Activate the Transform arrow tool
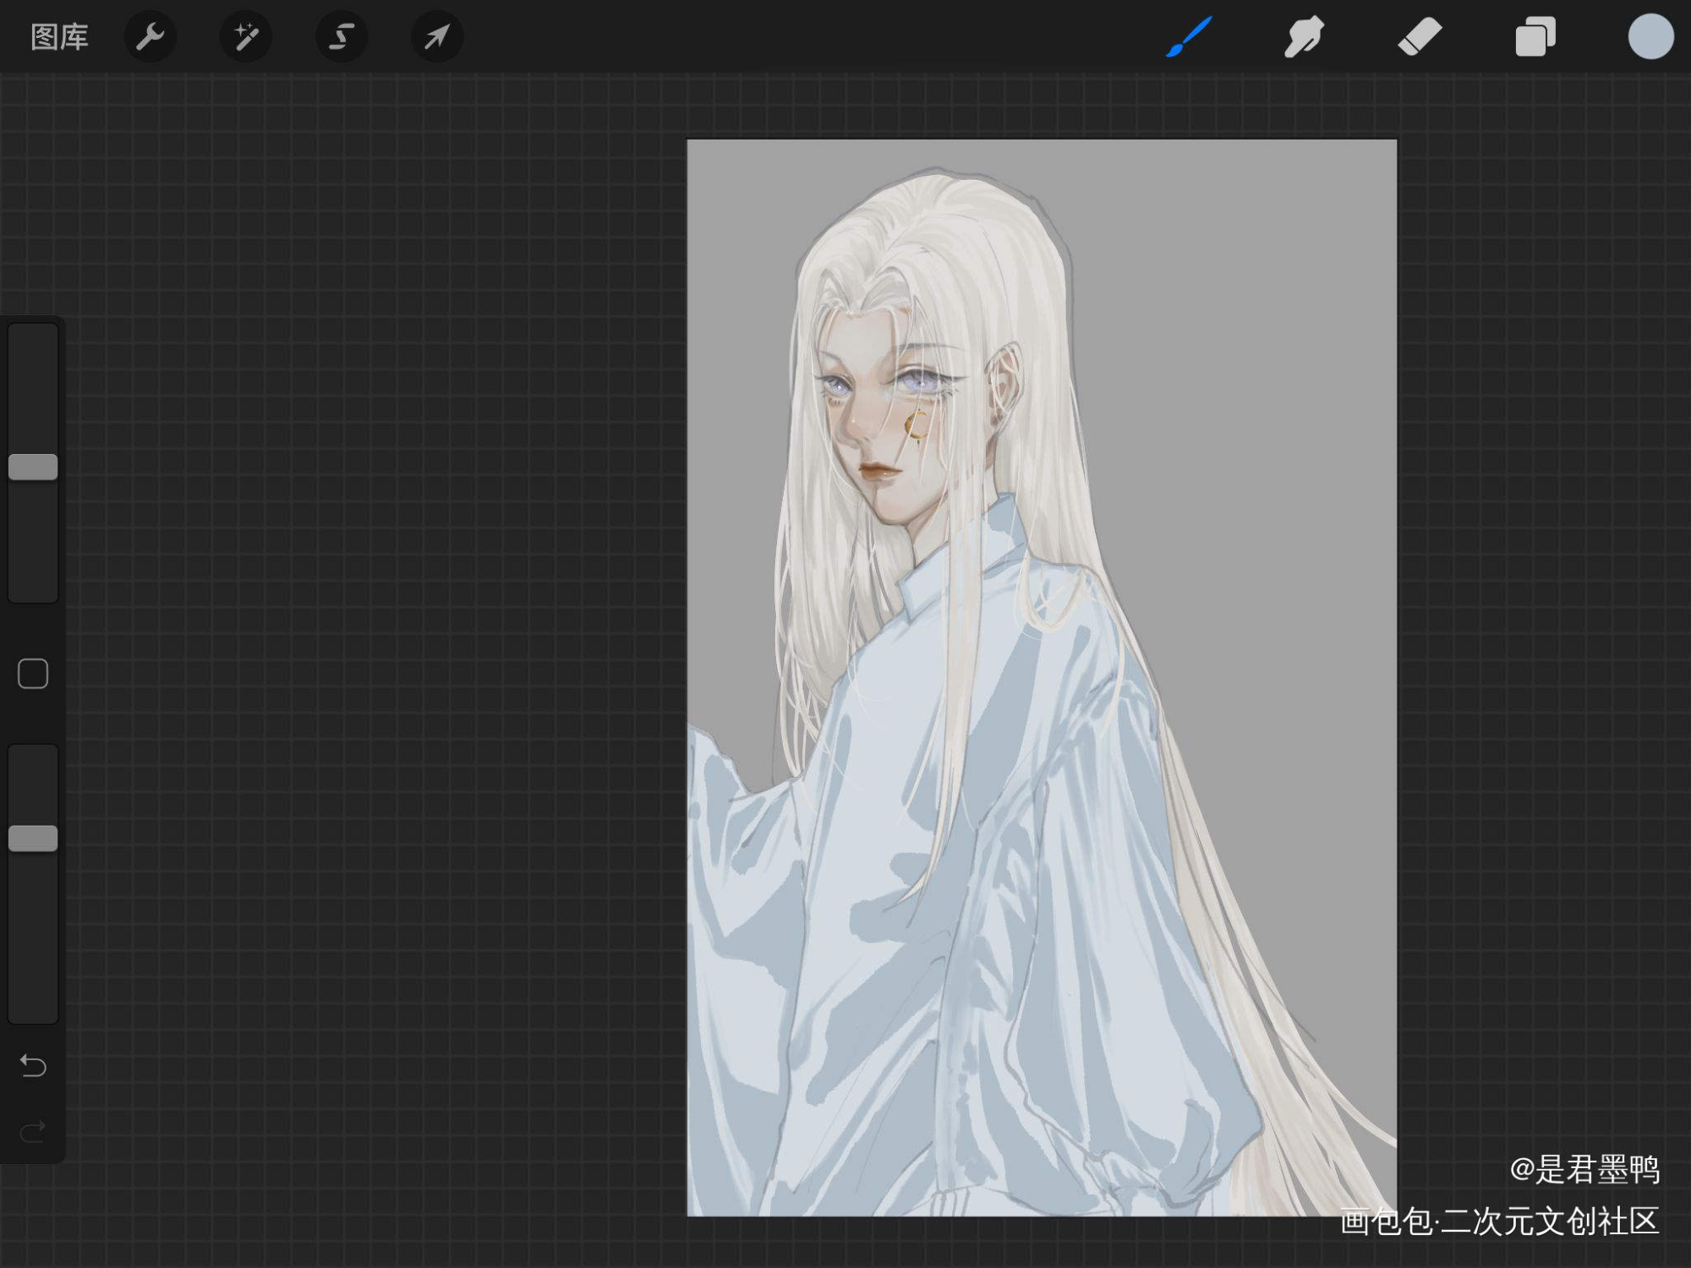This screenshot has width=1691, height=1268. 437,37
